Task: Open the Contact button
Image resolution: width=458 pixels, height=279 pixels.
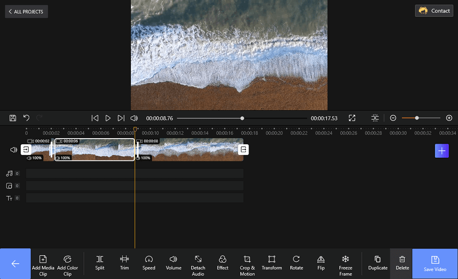Action: [434, 11]
